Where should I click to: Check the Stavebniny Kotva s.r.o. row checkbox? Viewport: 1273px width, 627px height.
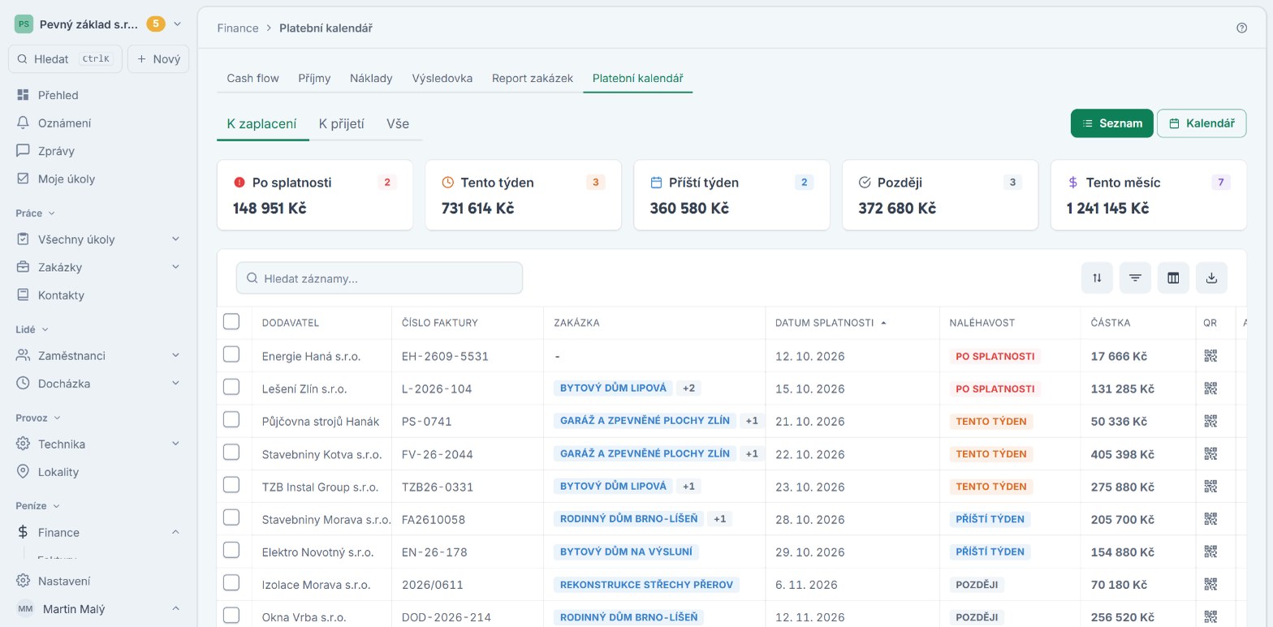click(x=231, y=452)
